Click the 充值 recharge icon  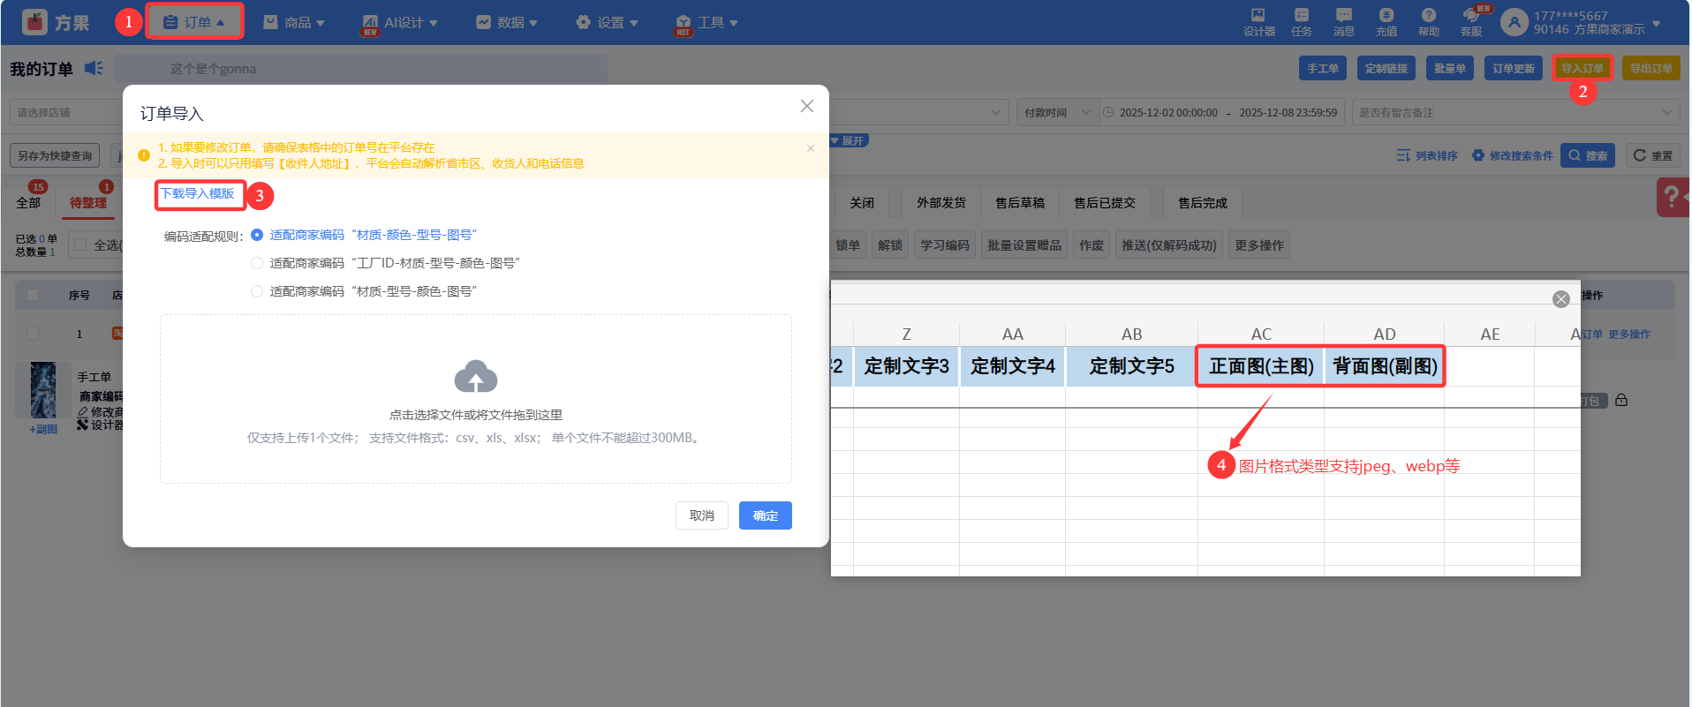click(x=1386, y=22)
